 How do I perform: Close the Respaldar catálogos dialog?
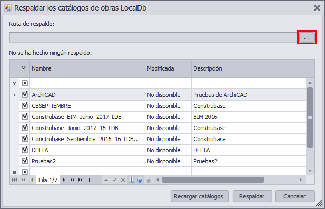click(x=317, y=8)
